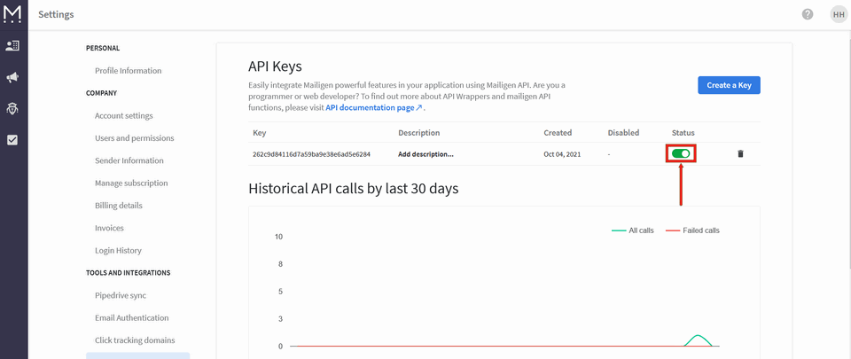The image size is (851, 359).
Task: Open Users and permissions page
Action: coord(135,138)
